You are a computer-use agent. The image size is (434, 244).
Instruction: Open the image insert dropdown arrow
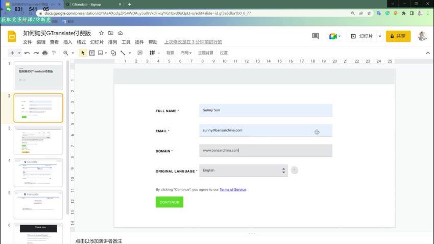[x=106, y=53]
